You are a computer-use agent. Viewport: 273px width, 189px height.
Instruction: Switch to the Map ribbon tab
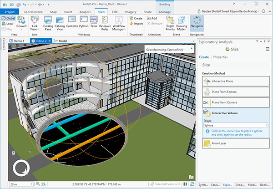coord(53,12)
